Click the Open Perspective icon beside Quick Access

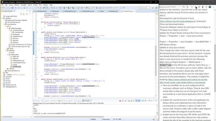point(153,8)
